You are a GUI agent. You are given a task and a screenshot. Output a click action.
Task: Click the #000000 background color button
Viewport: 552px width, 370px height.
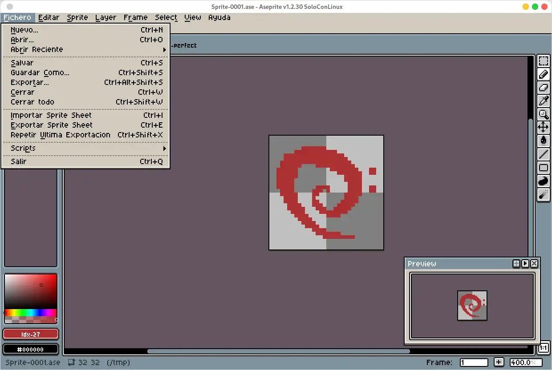(31, 350)
